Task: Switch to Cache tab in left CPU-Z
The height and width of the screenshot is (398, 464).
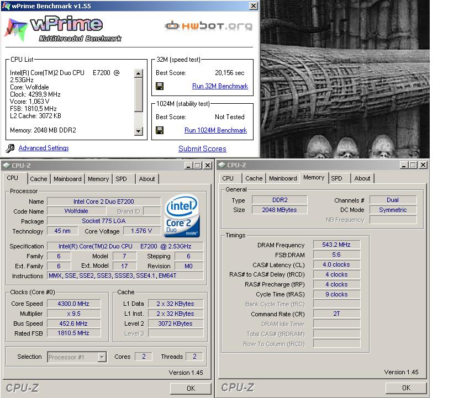Action: tap(39, 179)
